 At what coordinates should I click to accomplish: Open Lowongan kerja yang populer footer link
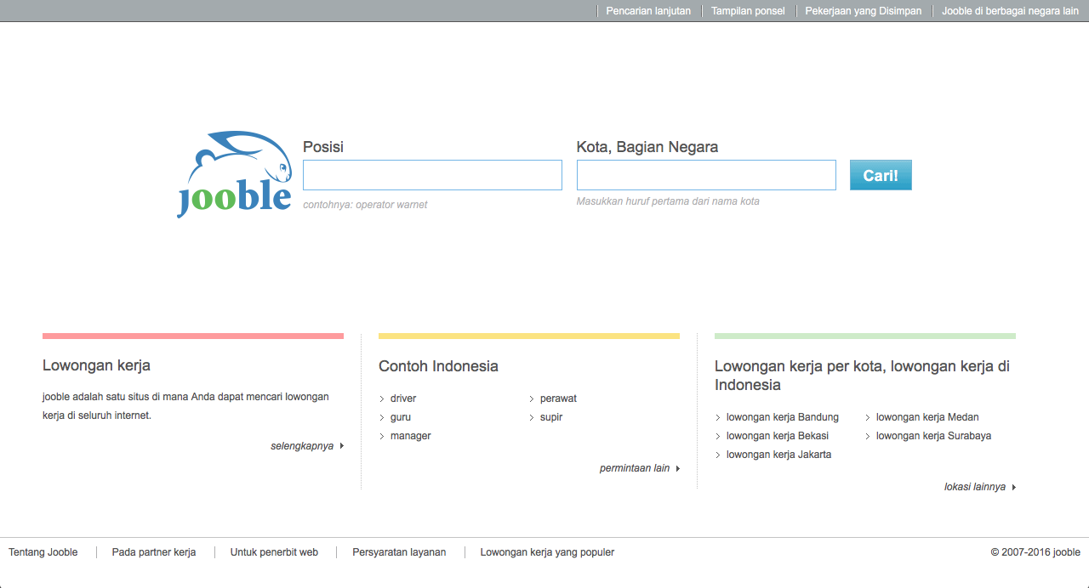coord(547,552)
